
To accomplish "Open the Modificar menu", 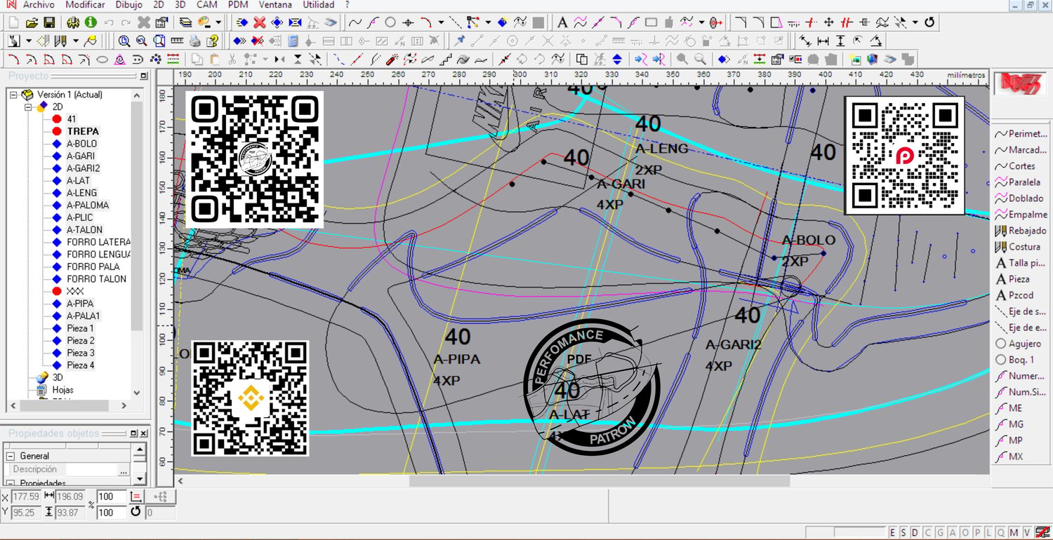I will [85, 5].
